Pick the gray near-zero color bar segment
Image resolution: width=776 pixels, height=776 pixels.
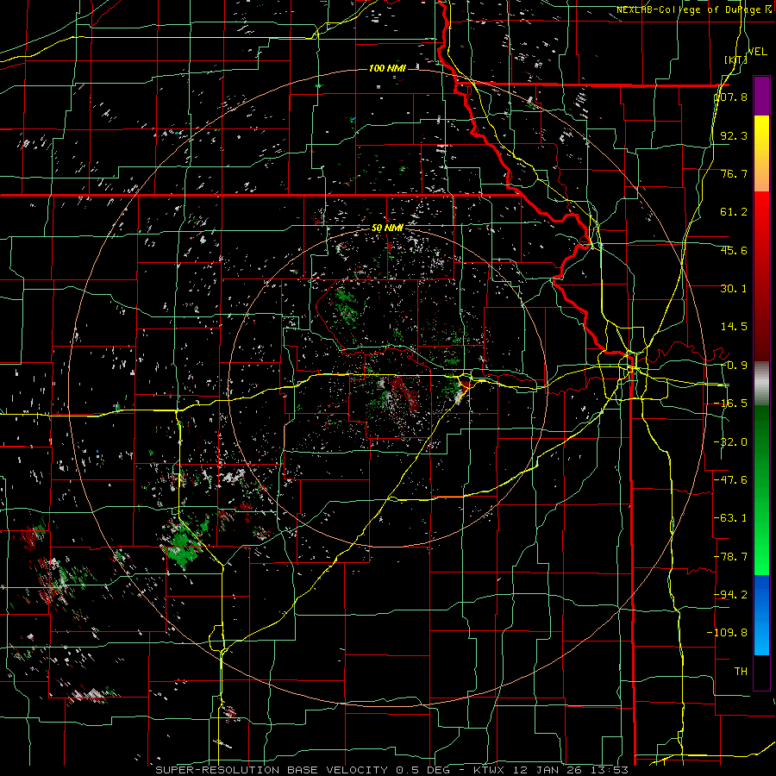[x=761, y=384]
